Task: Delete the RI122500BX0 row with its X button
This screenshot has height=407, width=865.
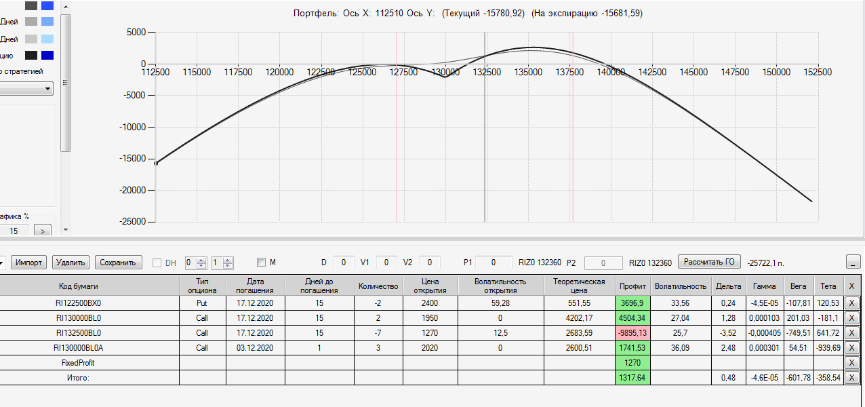Action: [x=852, y=303]
